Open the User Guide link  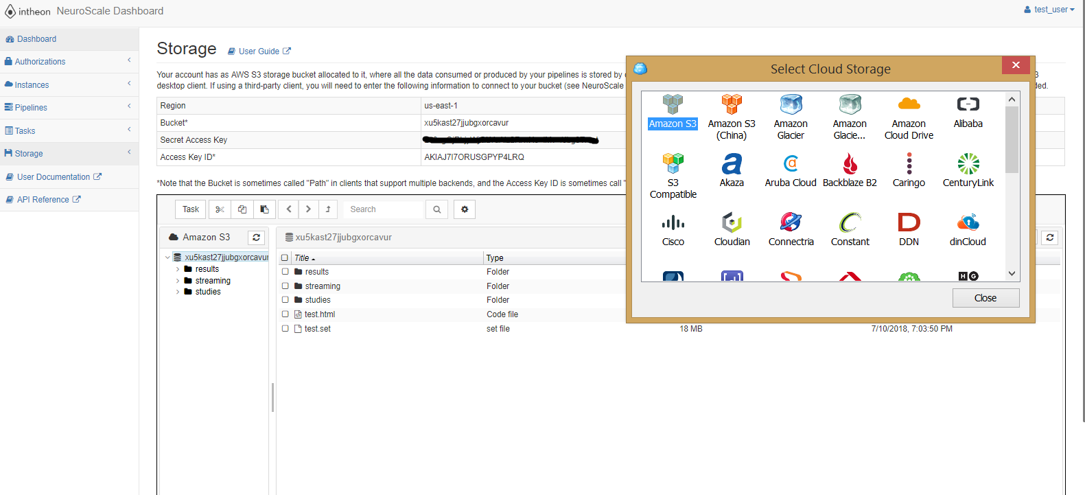[259, 51]
